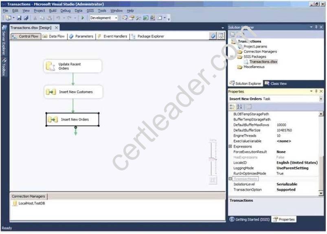Select Project.params in Solution Explorer

(255, 46)
